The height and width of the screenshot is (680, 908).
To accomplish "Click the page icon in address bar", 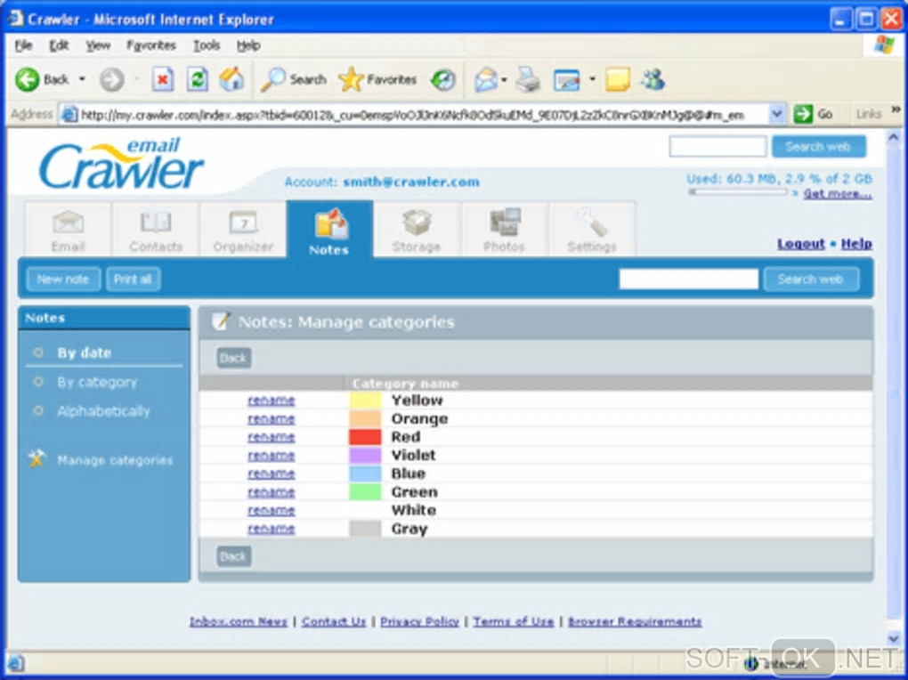I will point(69,115).
